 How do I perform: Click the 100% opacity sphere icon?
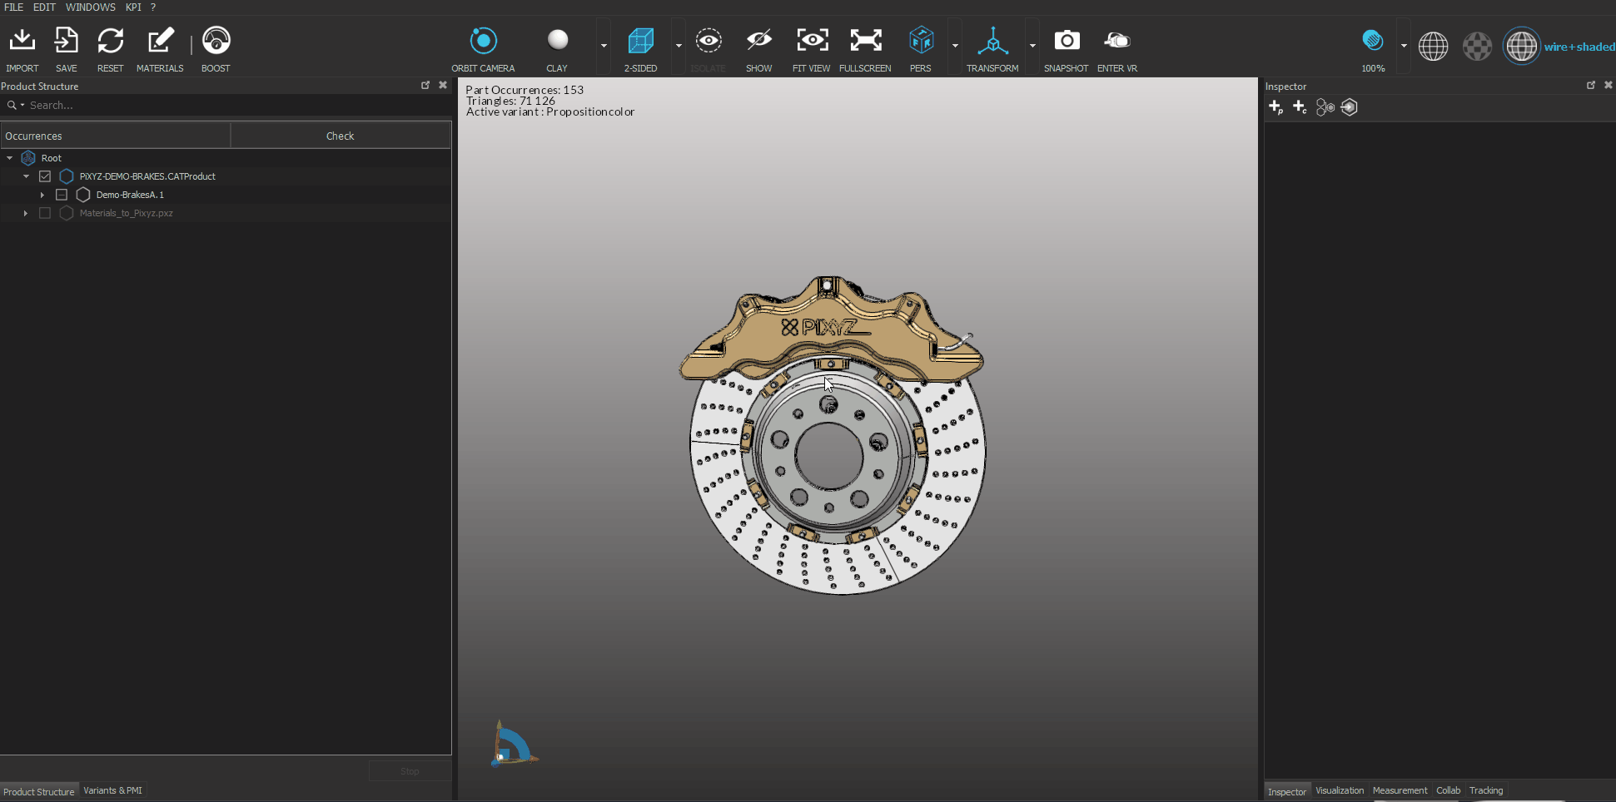coord(1373,40)
